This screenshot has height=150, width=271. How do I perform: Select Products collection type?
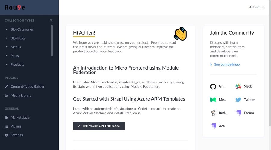(x=17, y=64)
